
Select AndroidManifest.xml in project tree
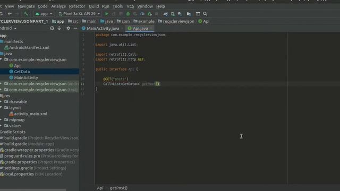point(27,48)
